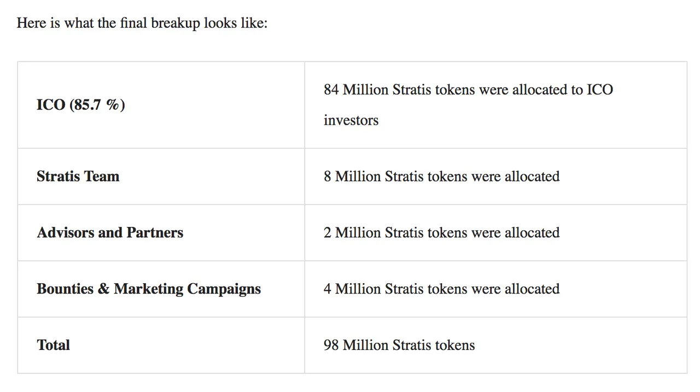Viewport: 700px width, 392px height.
Task: Click the number '84' in the ICO allocation
Action: click(331, 90)
